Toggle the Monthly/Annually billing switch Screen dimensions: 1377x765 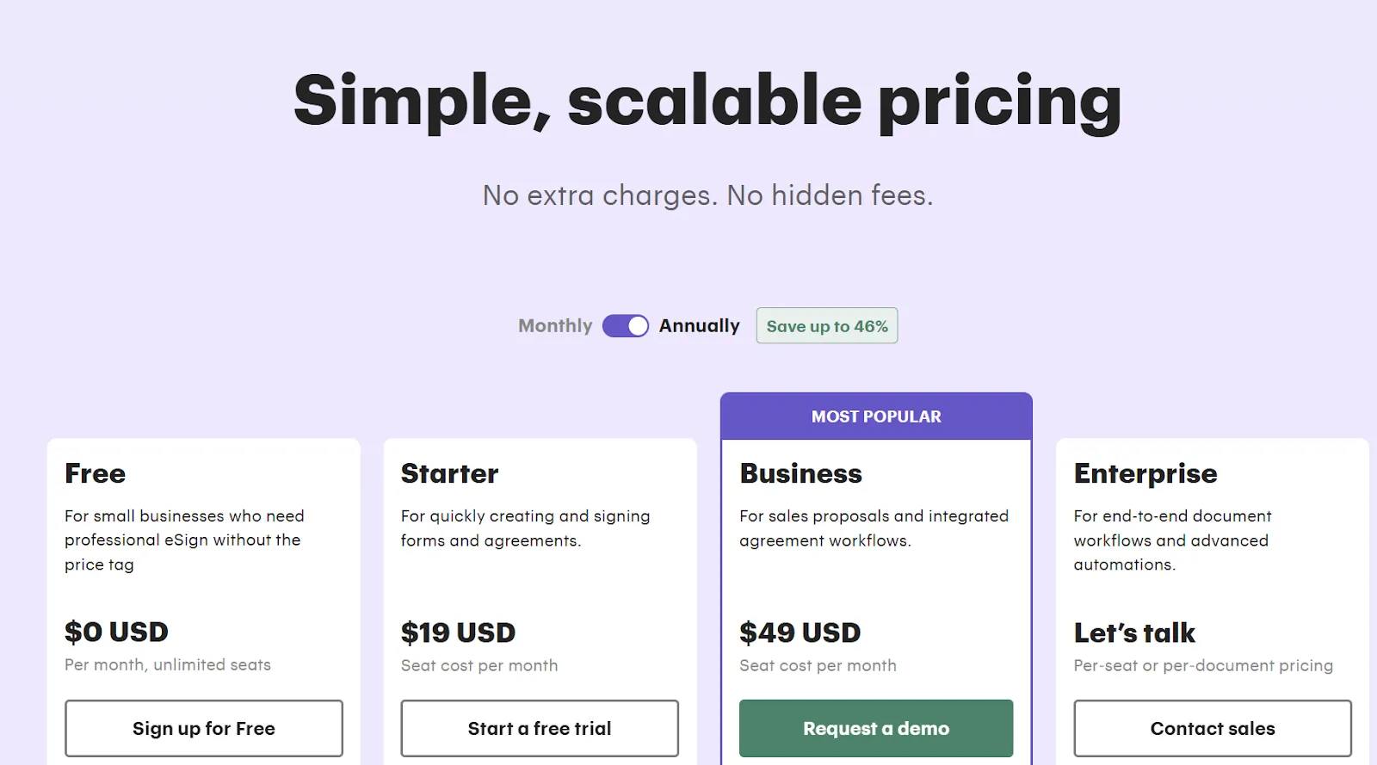(x=626, y=325)
